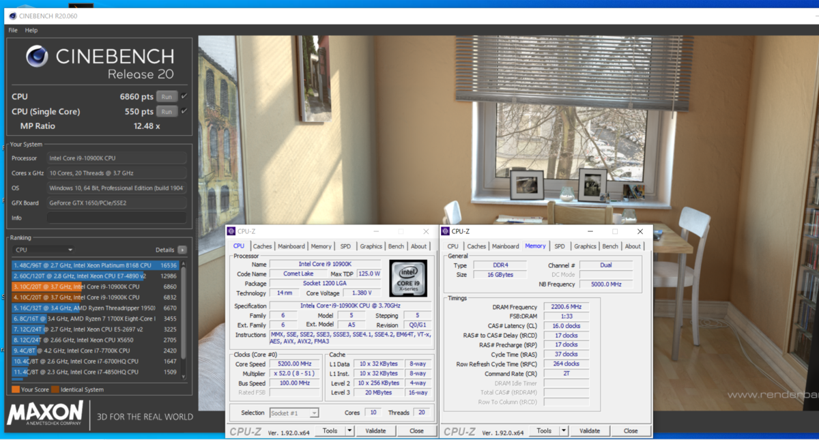Switch to the CPU tab in the right CPU-Z window
The height and width of the screenshot is (440, 819).
point(453,246)
